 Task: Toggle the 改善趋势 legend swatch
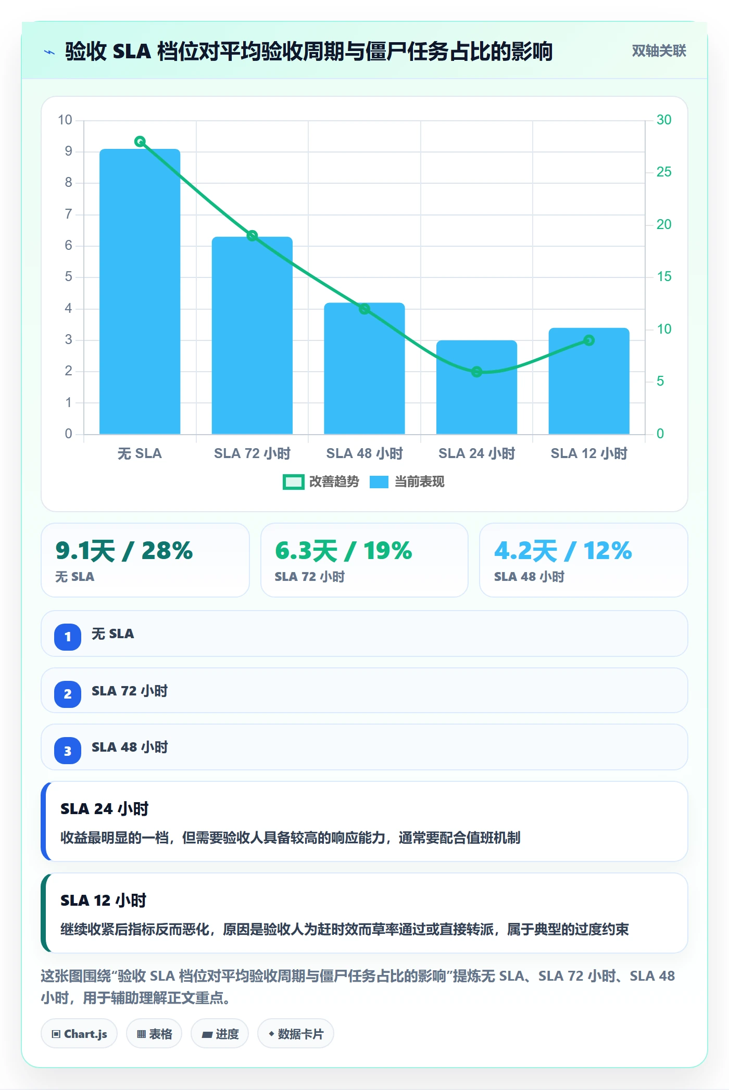pyautogui.click(x=293, y=482)
